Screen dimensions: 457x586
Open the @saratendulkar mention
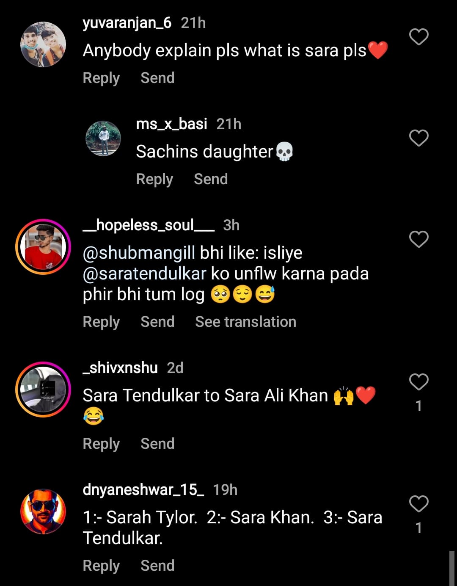click(144, 274)
